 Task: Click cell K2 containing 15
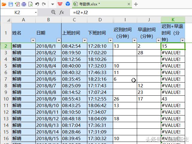coord(173,46)
